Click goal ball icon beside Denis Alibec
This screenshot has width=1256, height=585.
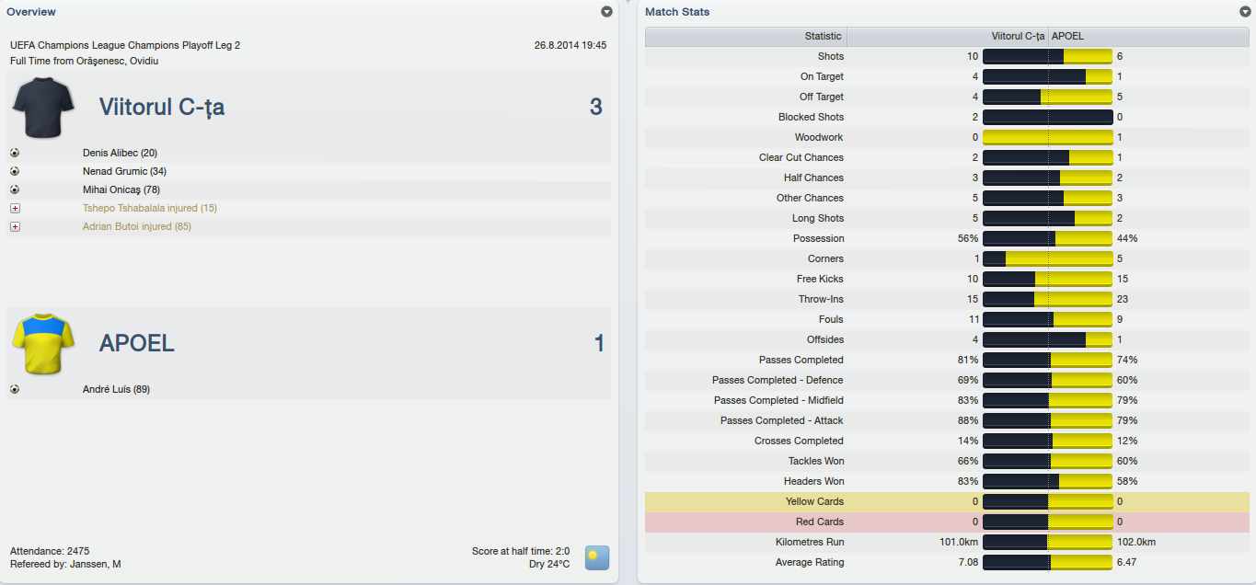pos(15,153)
